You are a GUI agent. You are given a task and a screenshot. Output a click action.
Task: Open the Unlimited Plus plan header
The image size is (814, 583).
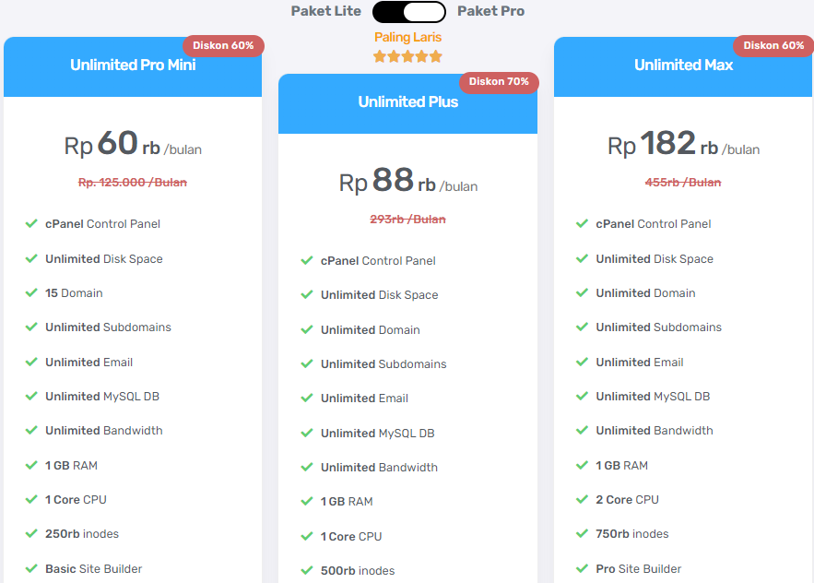(407, 101)
